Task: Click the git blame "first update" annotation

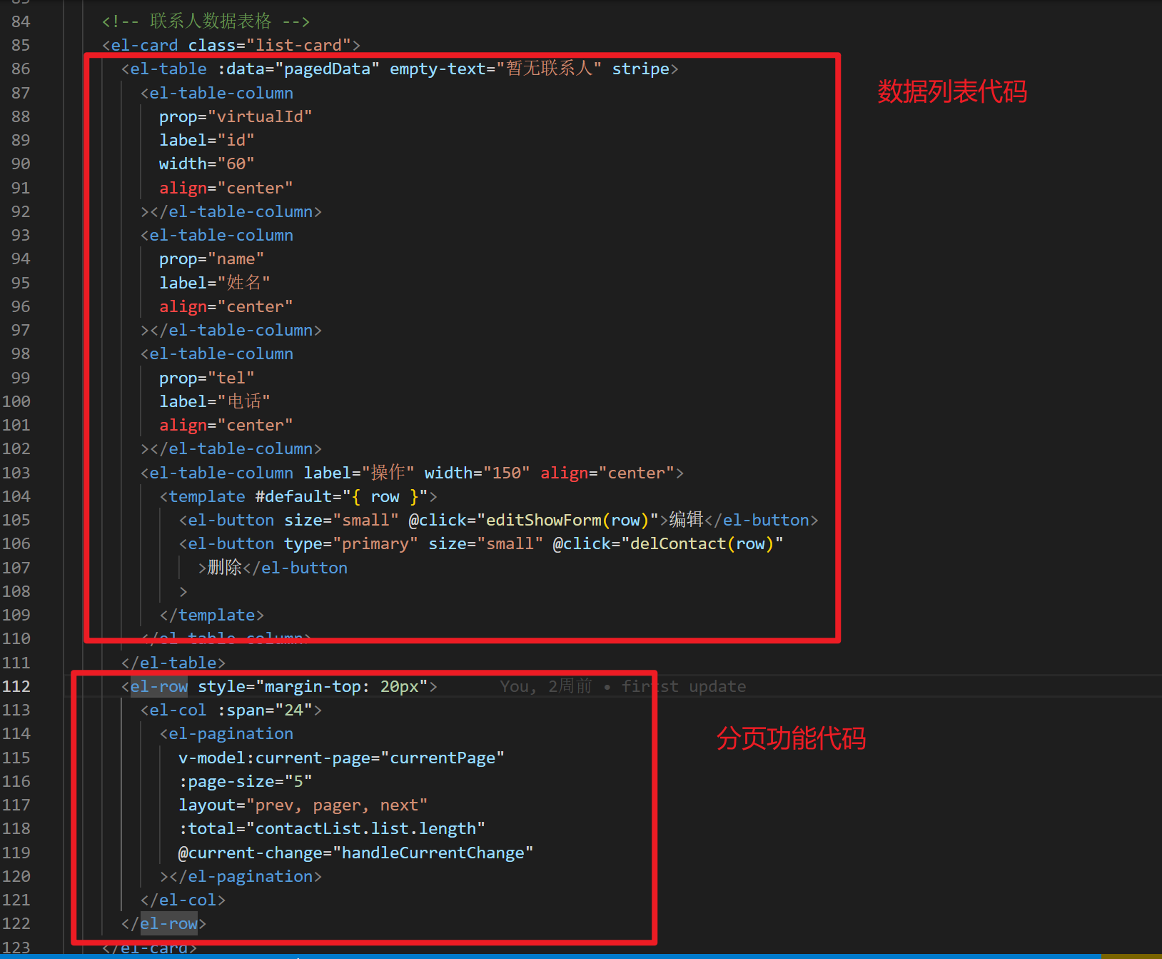Action: click(x=684, y=686)
